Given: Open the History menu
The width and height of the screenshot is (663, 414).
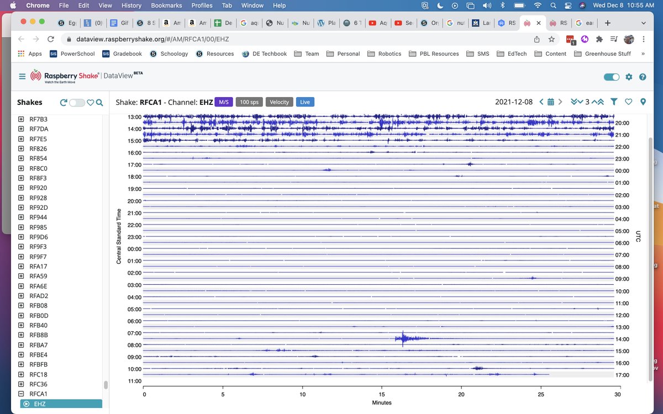Looking at the screenshot, I should click(x=131, y=6).
